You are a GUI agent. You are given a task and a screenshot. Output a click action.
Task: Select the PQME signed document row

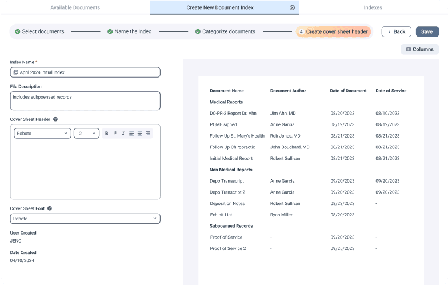pyautogui.click(x=311, y=124)
